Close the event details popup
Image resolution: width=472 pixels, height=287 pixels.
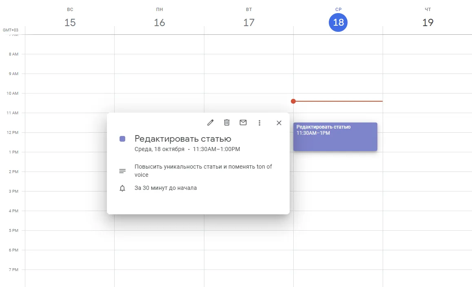tap(279, 122)
